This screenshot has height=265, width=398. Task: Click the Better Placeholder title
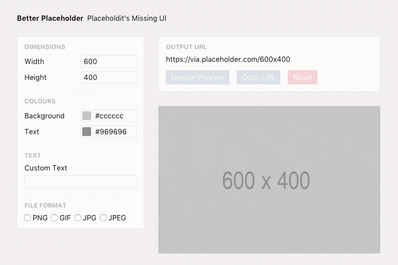(x=50, y=18)
